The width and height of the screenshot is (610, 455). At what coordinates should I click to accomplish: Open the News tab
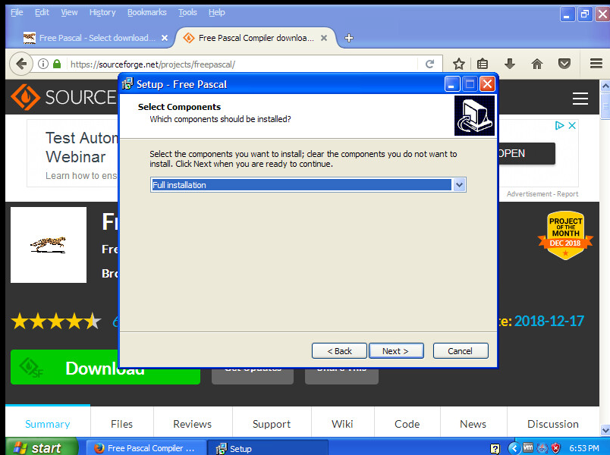[x=473, y=424]
